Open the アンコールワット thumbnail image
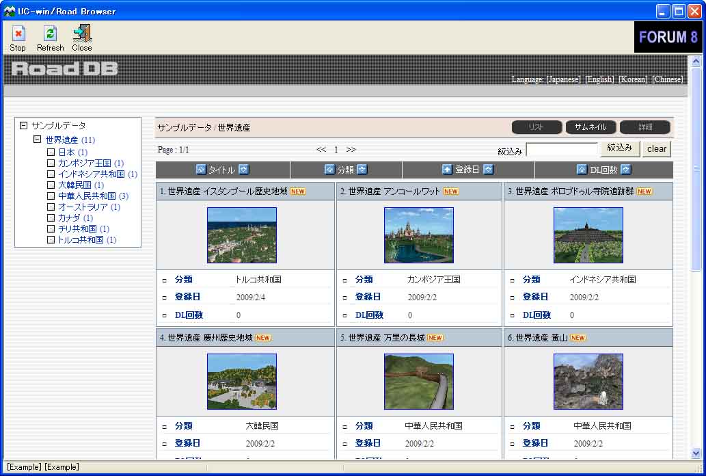Screen dimensions: 706x476 418,235
